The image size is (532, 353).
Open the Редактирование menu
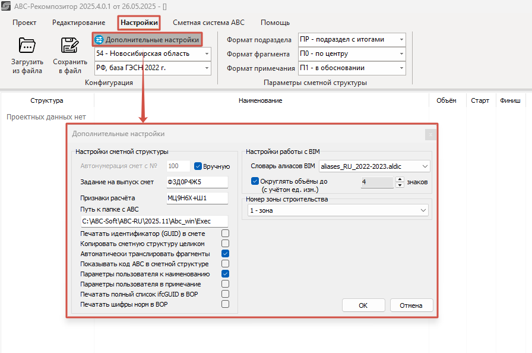click(79, 23)
